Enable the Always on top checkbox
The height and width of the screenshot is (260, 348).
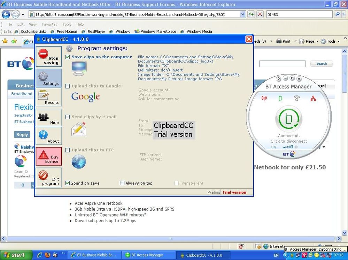(x=122, y=183)
